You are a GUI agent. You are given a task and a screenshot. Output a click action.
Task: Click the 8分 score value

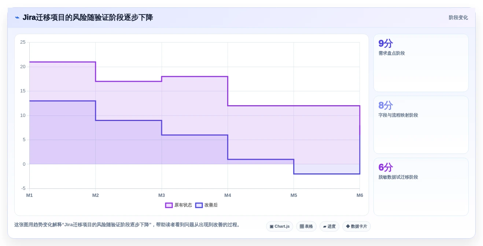click(386, 106)
